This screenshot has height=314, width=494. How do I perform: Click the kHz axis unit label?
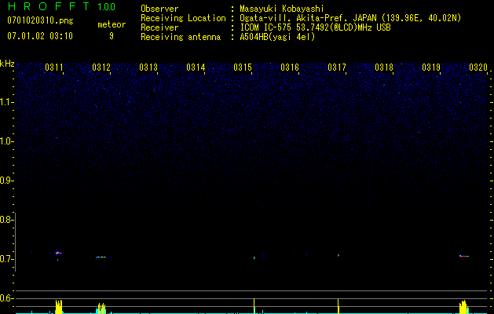pyautogui.click(x=7, y=64)
